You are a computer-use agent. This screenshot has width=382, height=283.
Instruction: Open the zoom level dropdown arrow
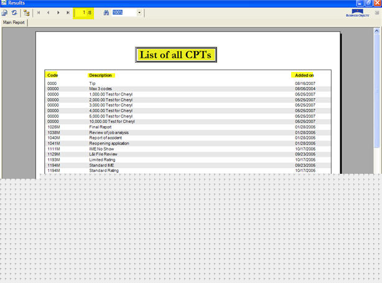139,12
